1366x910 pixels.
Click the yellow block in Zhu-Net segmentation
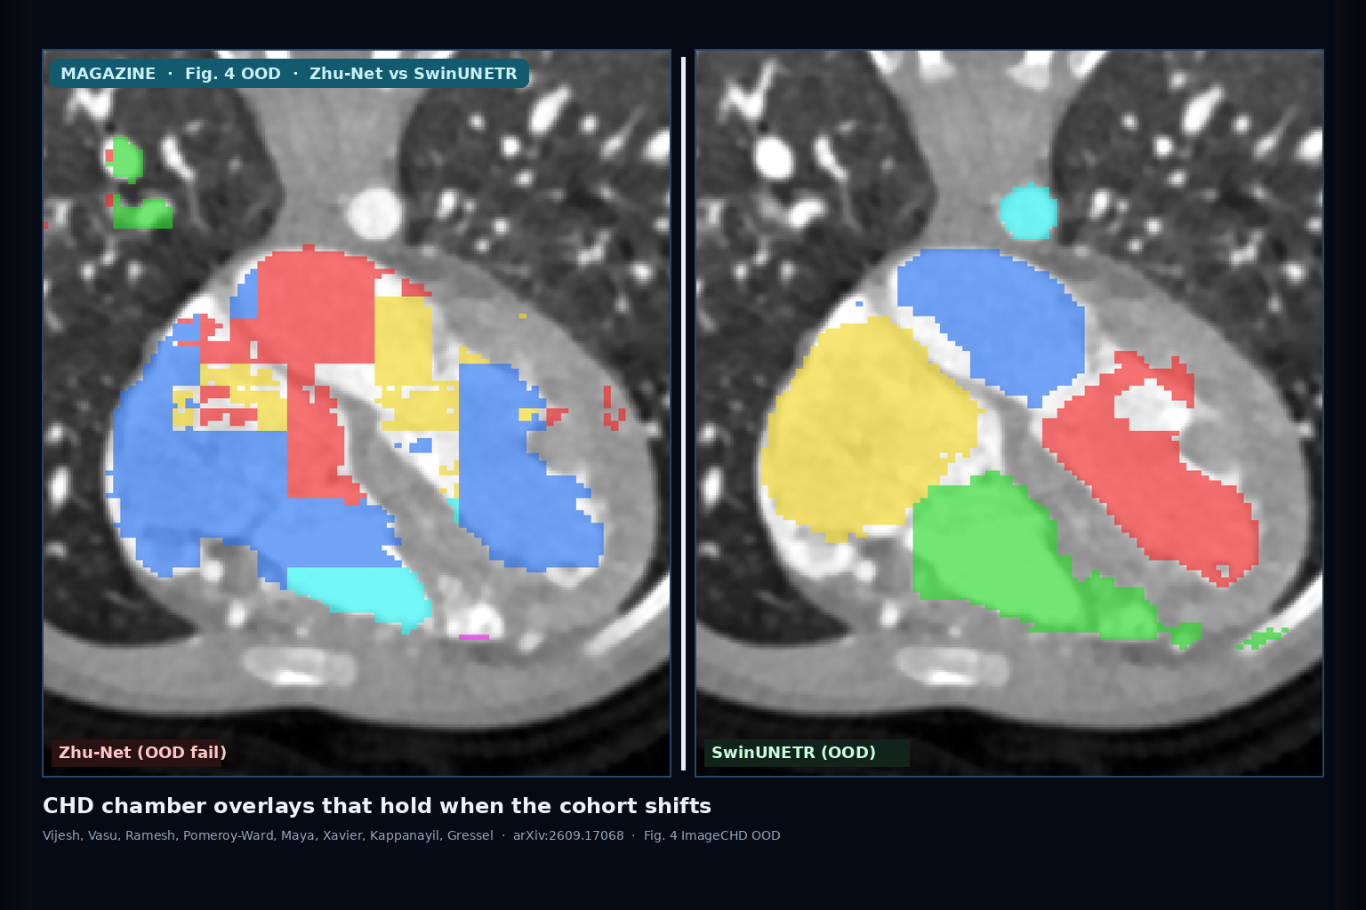pos(405,342)
